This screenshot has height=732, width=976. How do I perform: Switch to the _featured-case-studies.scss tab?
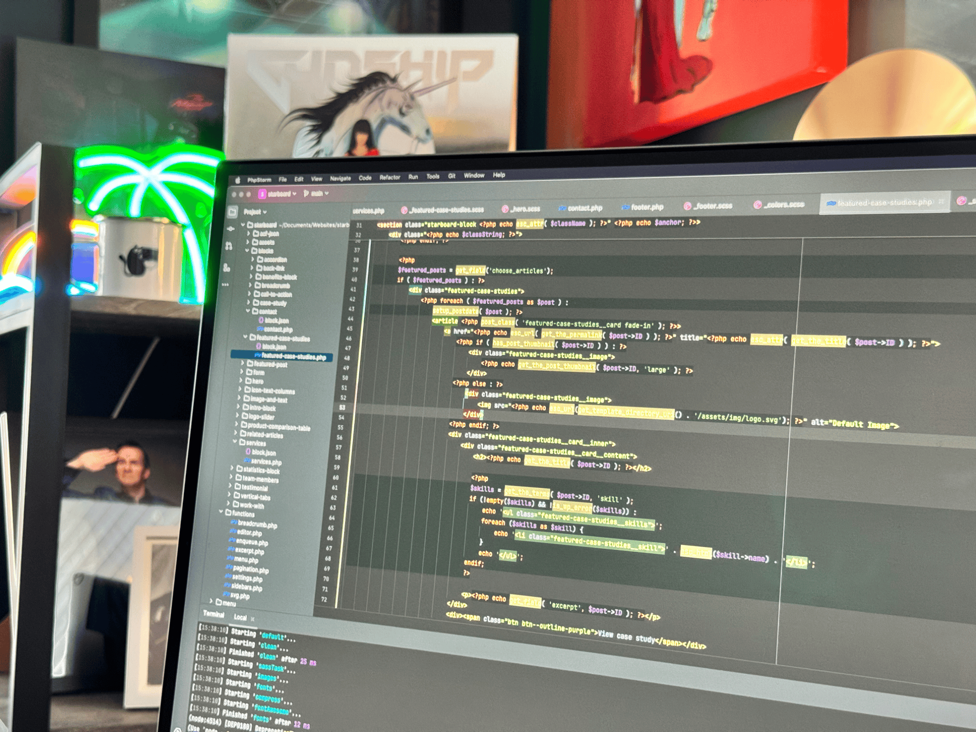pos(443,210)
